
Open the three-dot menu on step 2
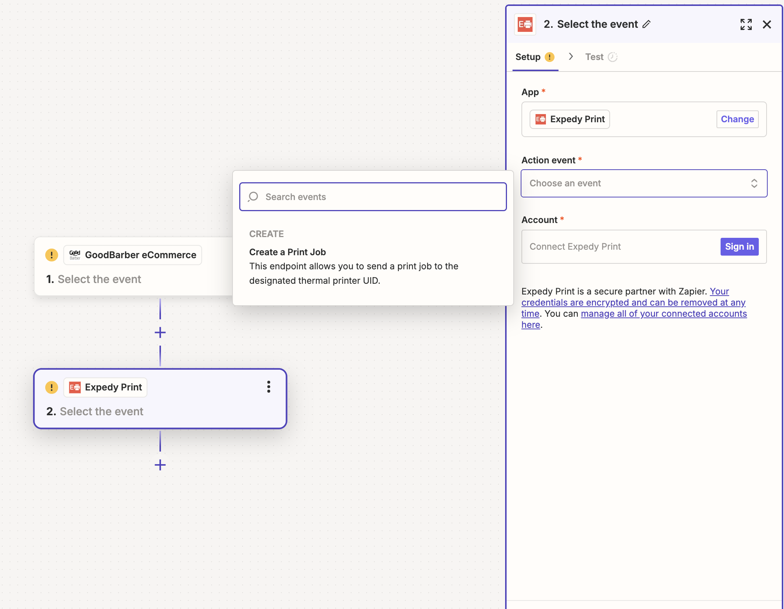(x=269, y=387)
